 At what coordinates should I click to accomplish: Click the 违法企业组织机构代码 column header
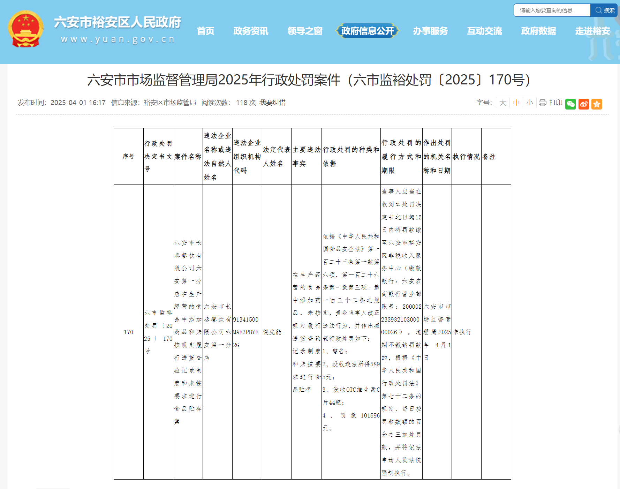pyautogui.click(x=247, y=157)
